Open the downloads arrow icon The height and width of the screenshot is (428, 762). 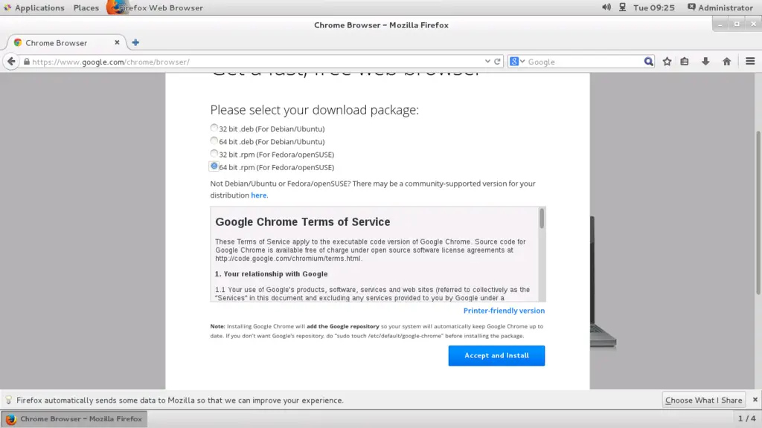click(x=705, y=62)
